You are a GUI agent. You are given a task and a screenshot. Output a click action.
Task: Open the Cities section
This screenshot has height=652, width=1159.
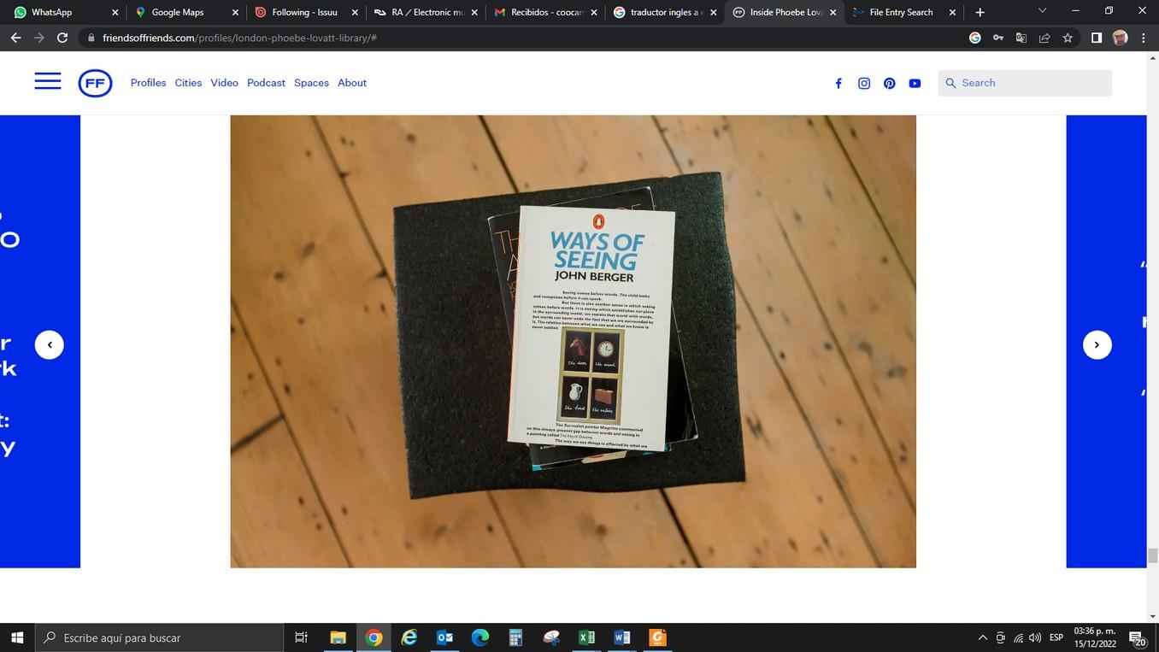[188, 83]
